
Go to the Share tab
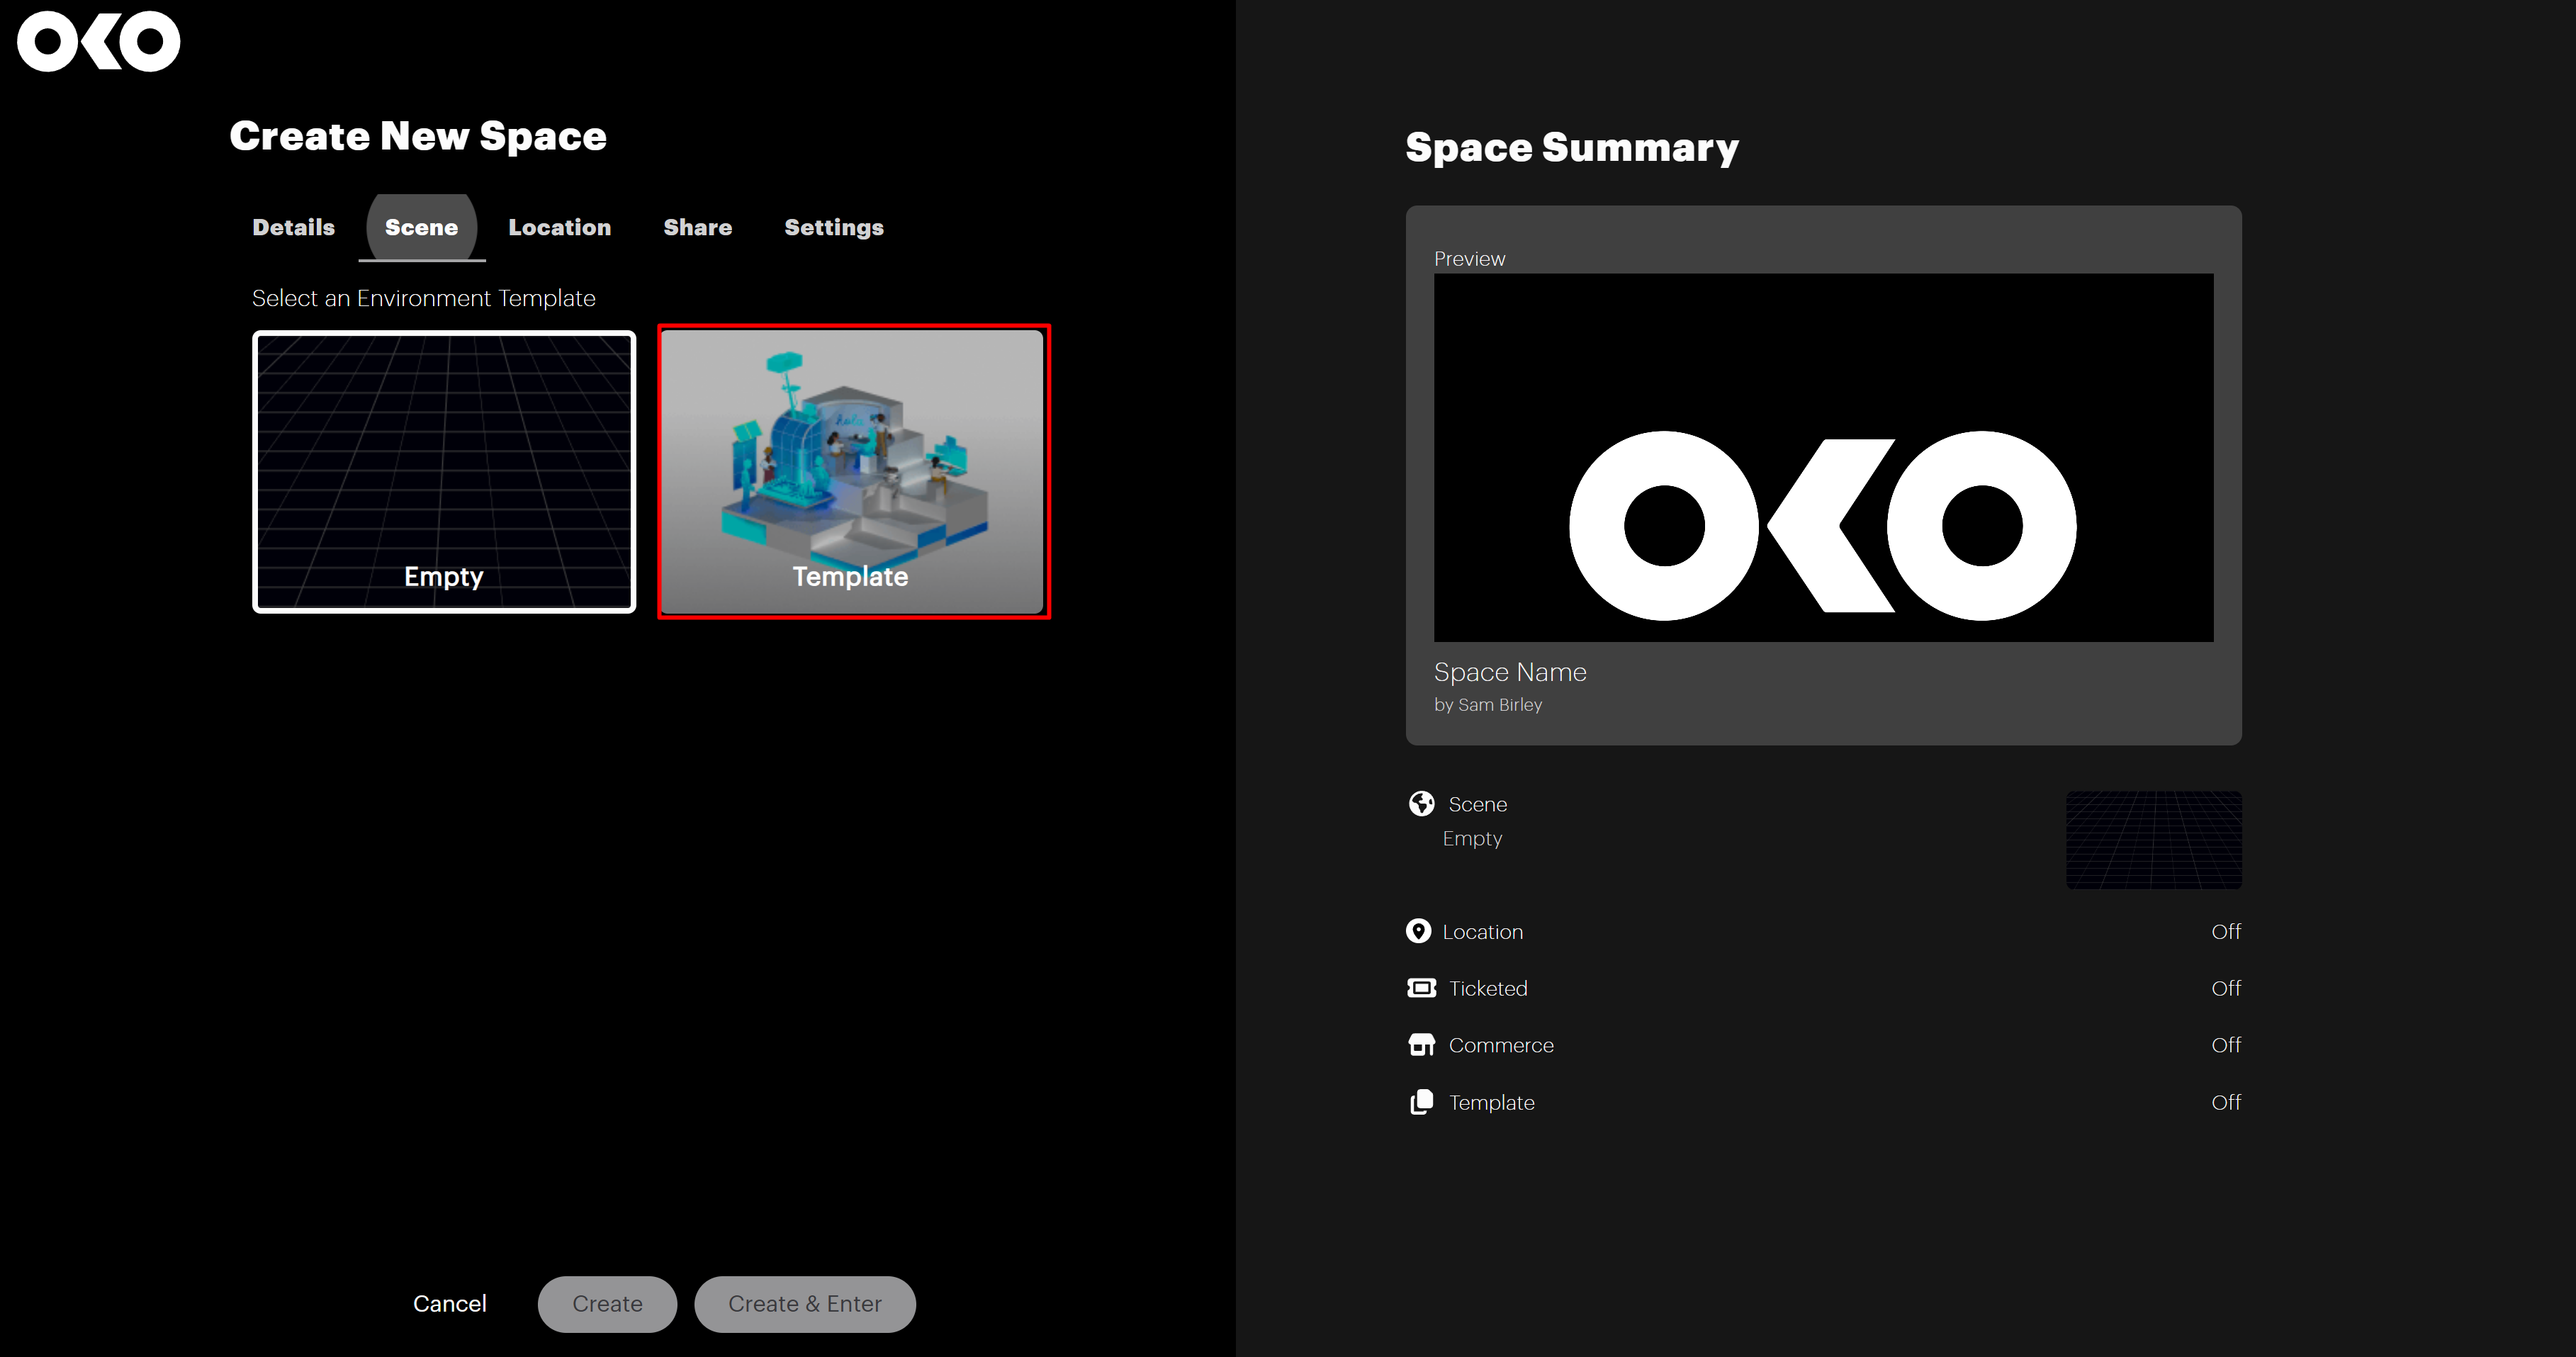pos(697,227)
